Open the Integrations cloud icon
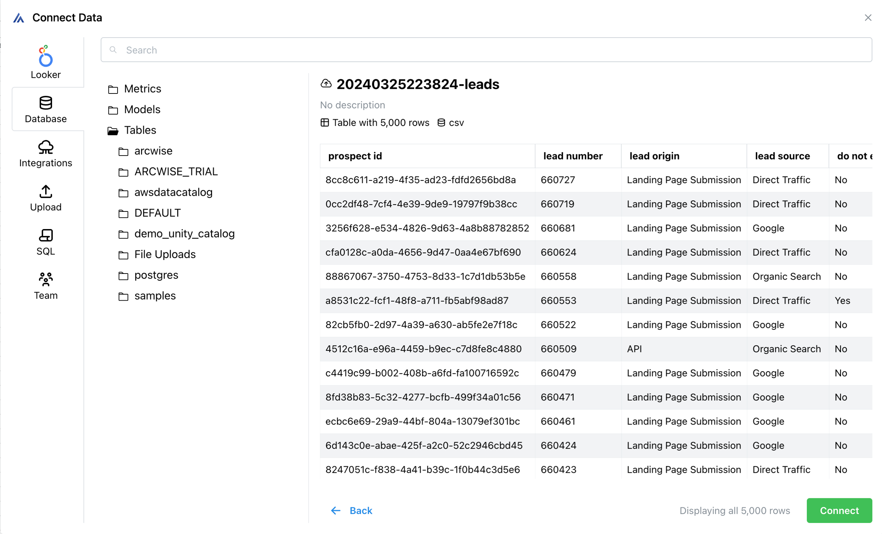 point(46,147)
